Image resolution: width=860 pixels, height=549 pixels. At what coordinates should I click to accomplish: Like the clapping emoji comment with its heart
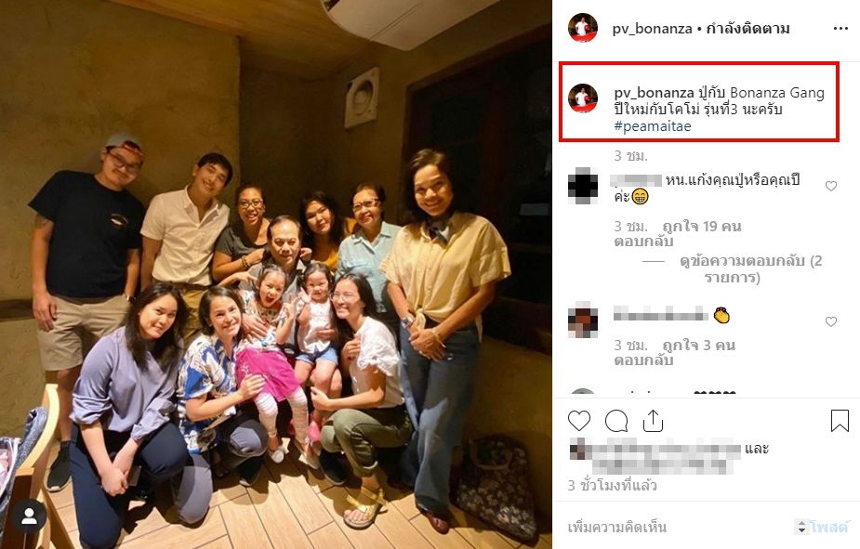click(831, 321)
